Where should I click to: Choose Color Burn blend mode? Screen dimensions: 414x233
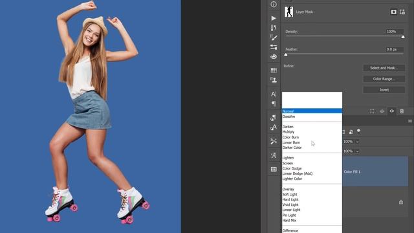point(312,137)
